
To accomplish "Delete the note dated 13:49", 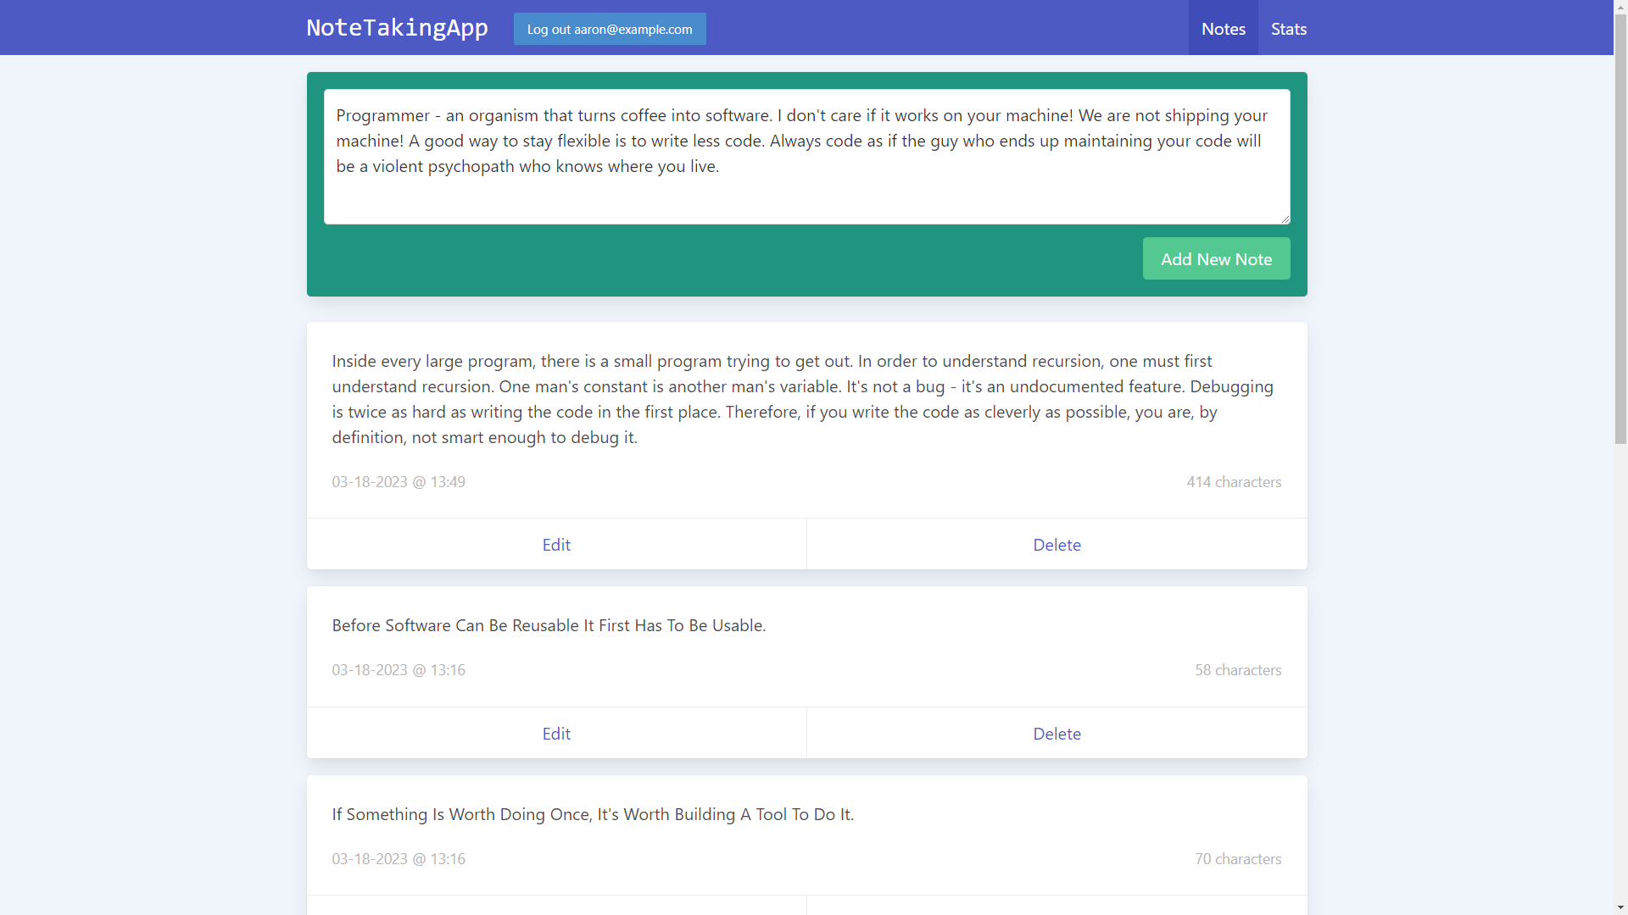I will click(x=1057, y=545).
